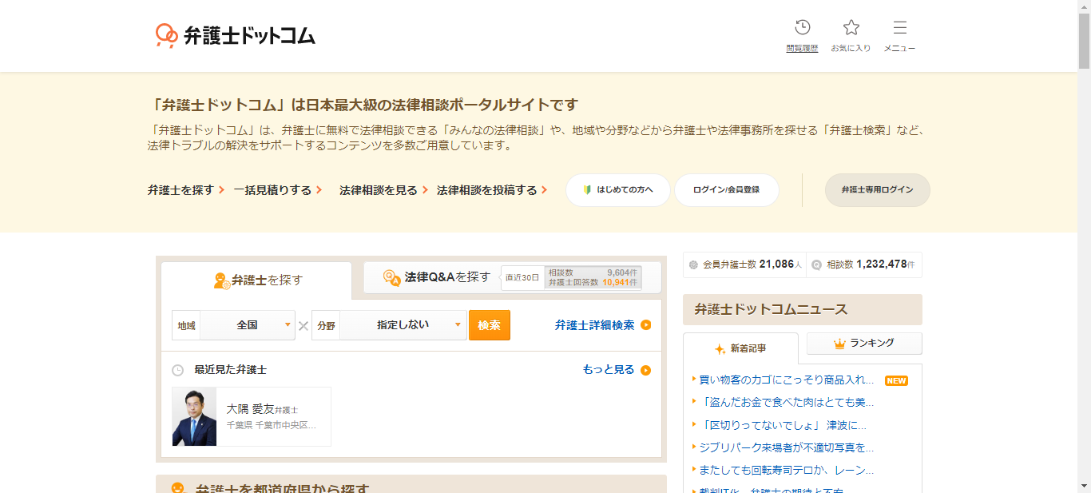Open the お気に入り star icon

(851, 28)
